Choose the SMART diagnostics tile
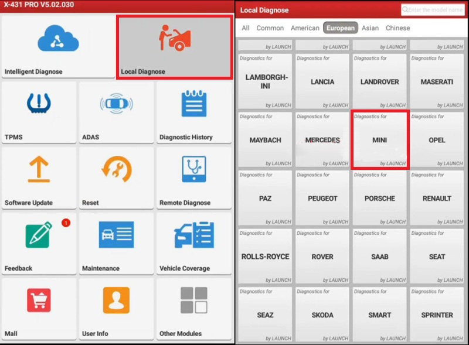The image size is (469, 345). tap(379, 315)
